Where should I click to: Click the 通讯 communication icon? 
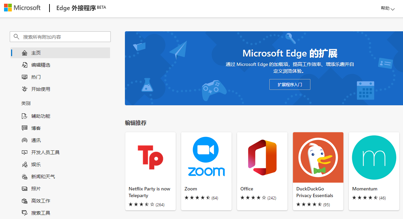(x=25, y=140)
